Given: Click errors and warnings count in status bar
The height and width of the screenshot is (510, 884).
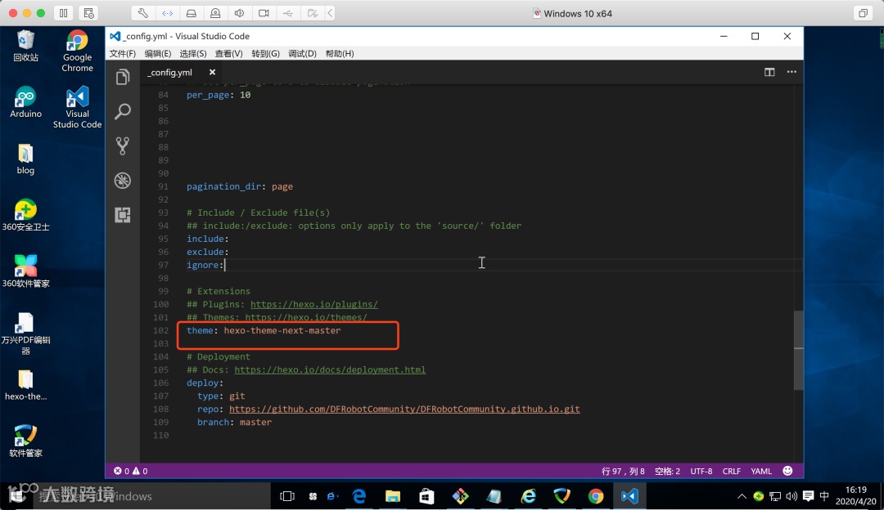Looking at the screenshot, I should click(x=131, y=471).
